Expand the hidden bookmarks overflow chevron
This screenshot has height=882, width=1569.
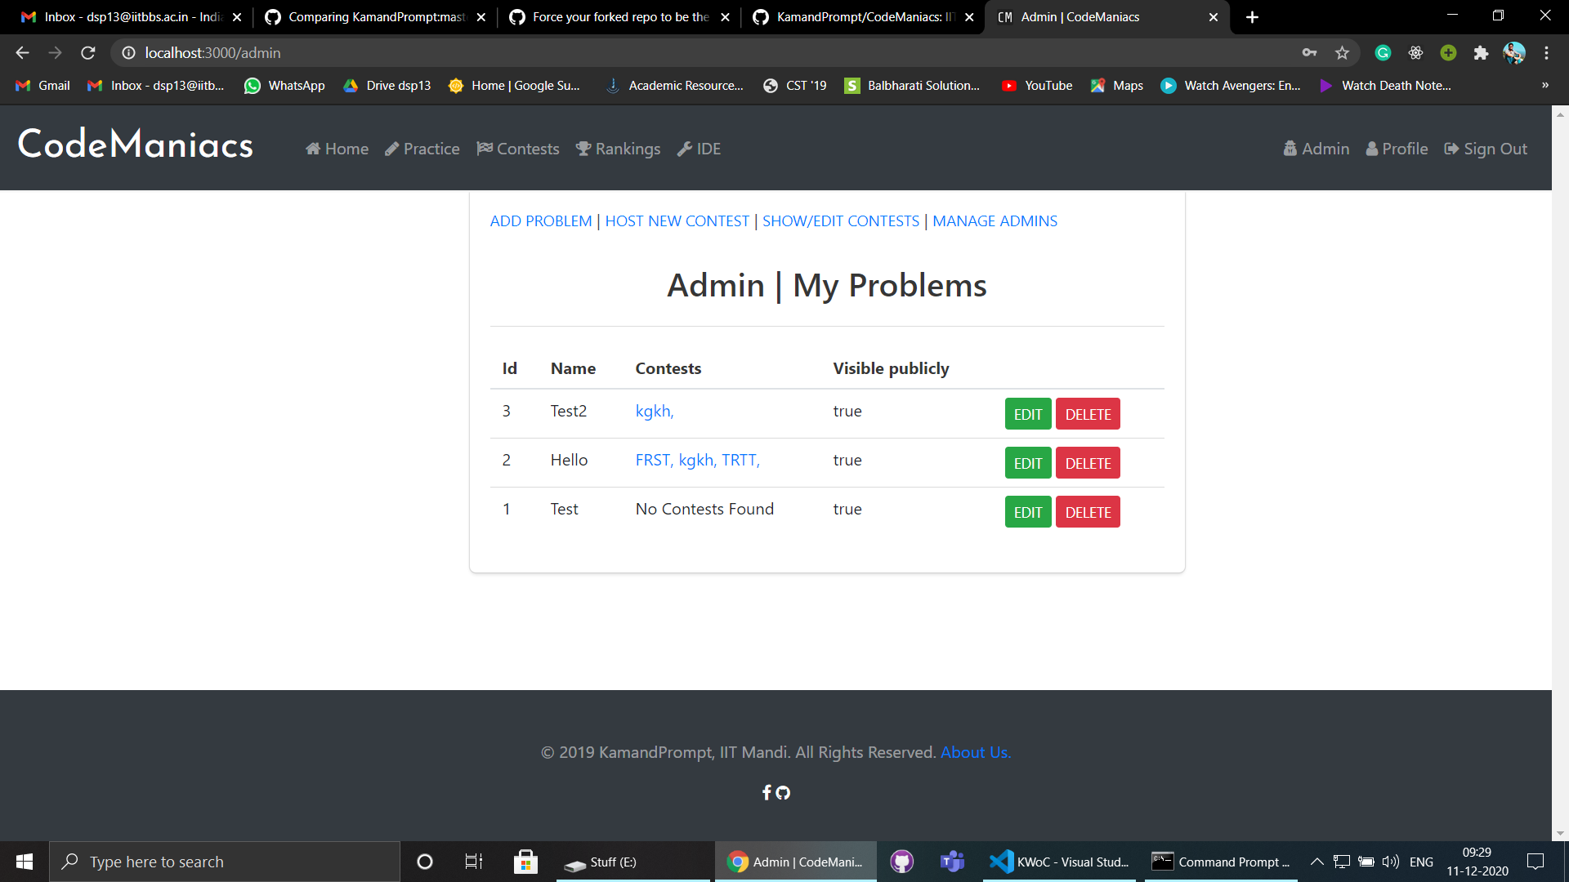pos(1544,85)
